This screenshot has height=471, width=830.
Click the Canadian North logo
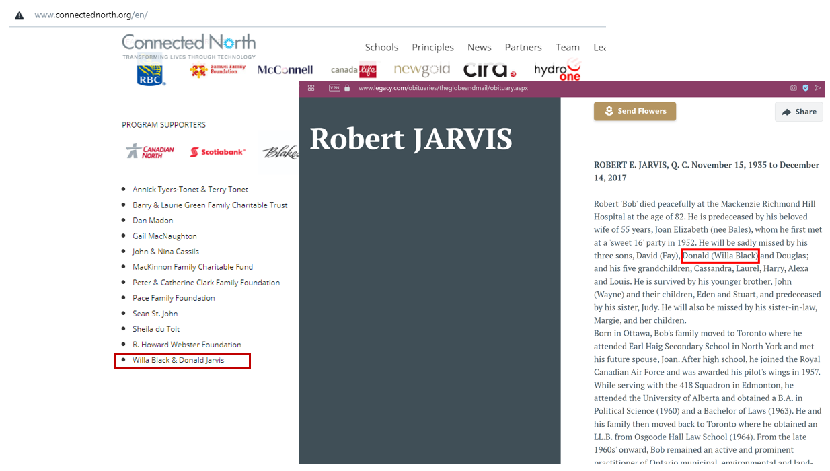tap(151, 151)
